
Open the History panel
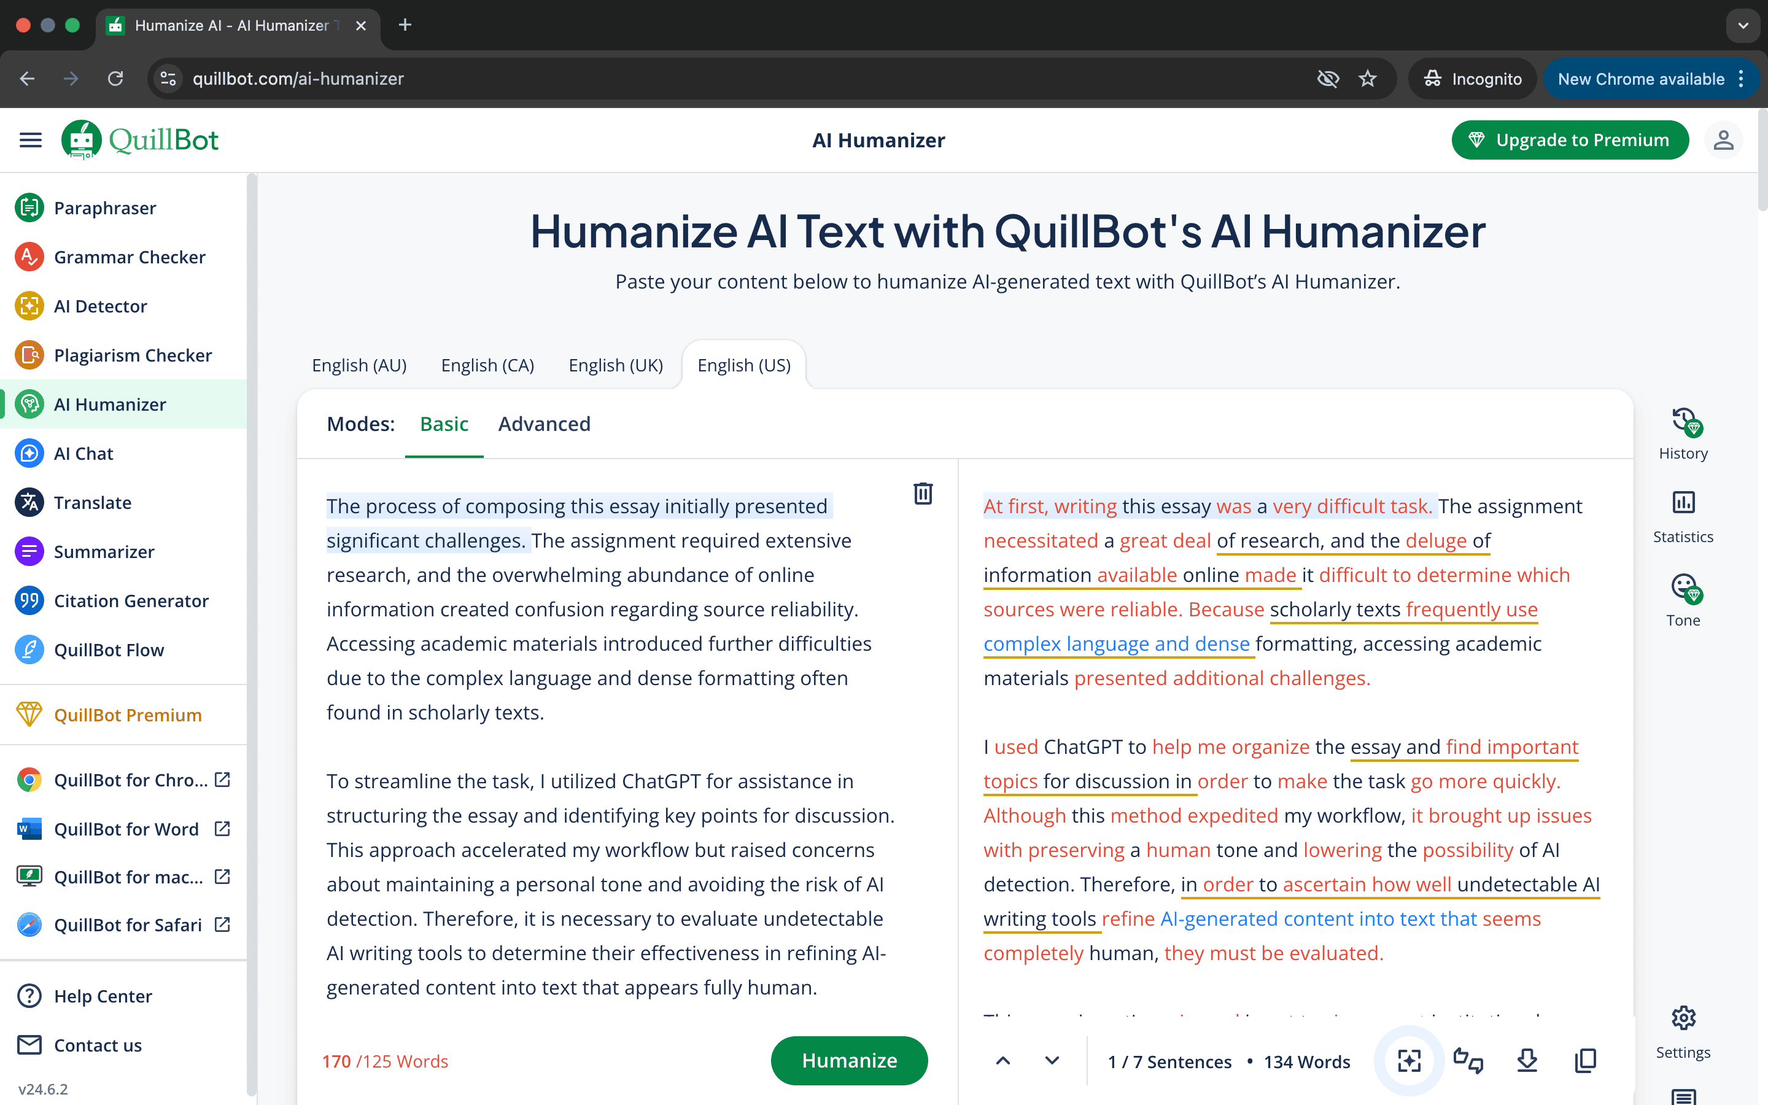click(1683, 434)
